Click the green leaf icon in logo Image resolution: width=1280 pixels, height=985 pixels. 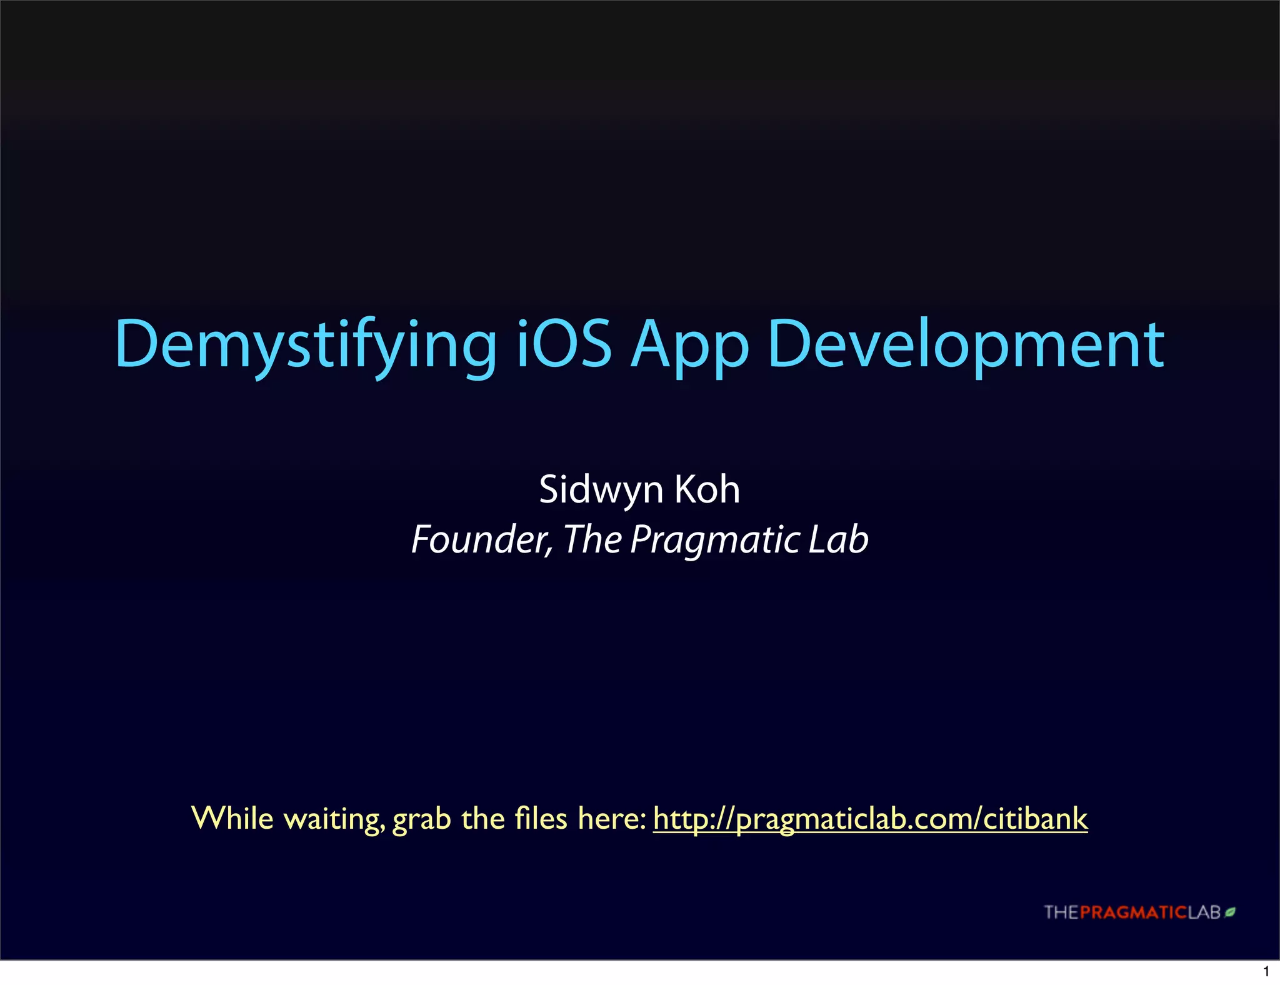[x=1230, y=912]
